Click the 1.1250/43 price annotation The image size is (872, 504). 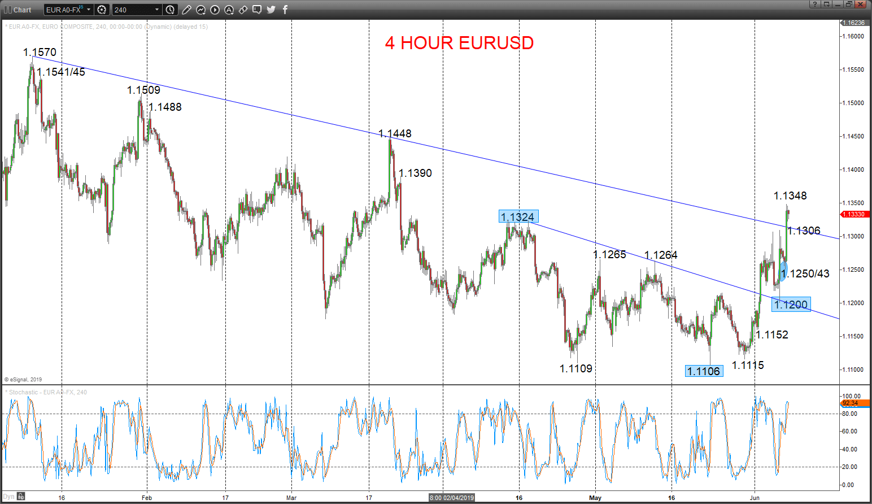(805, 273)
